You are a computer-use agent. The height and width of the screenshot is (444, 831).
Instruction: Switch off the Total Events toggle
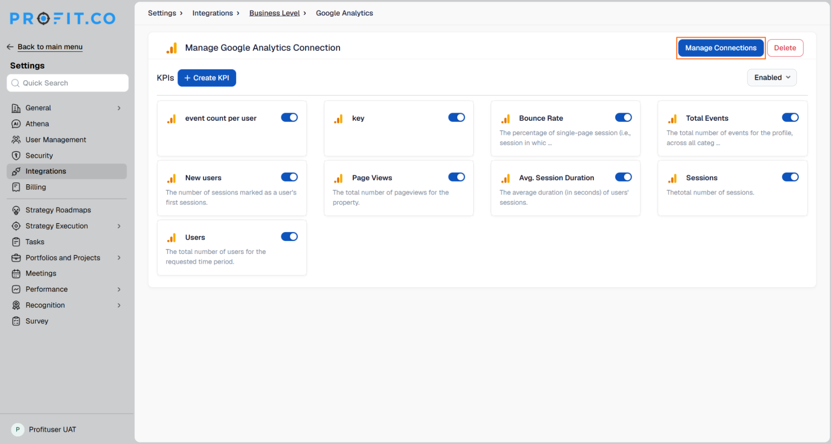(790, 117)
